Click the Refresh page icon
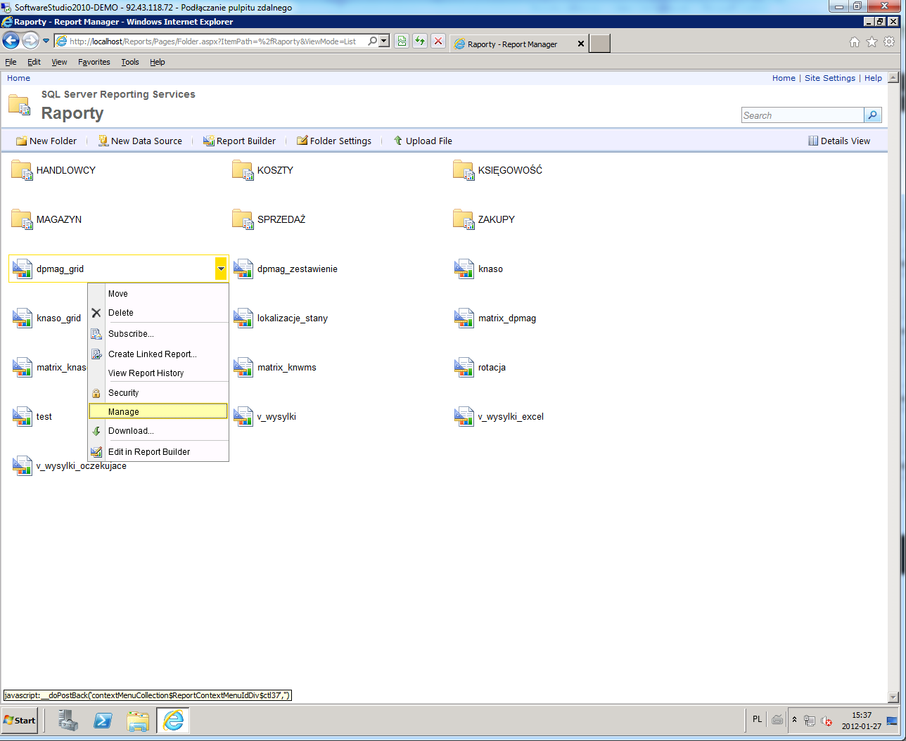 click(x=420, y=41)
